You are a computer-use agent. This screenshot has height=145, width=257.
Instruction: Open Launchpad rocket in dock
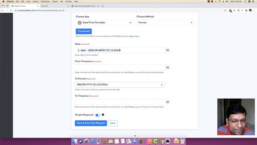(x=87, y=141)
